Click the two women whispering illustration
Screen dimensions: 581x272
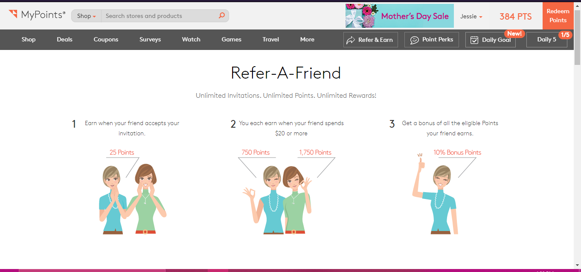pos(132,199)
